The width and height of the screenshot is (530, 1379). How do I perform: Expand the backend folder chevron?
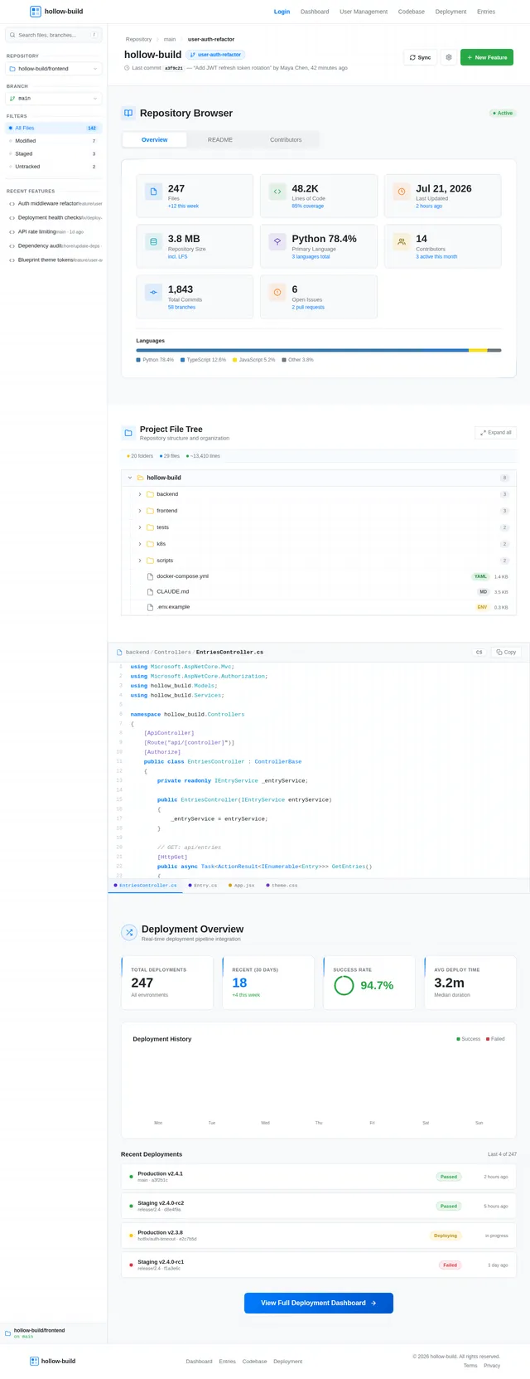(140, 494)
